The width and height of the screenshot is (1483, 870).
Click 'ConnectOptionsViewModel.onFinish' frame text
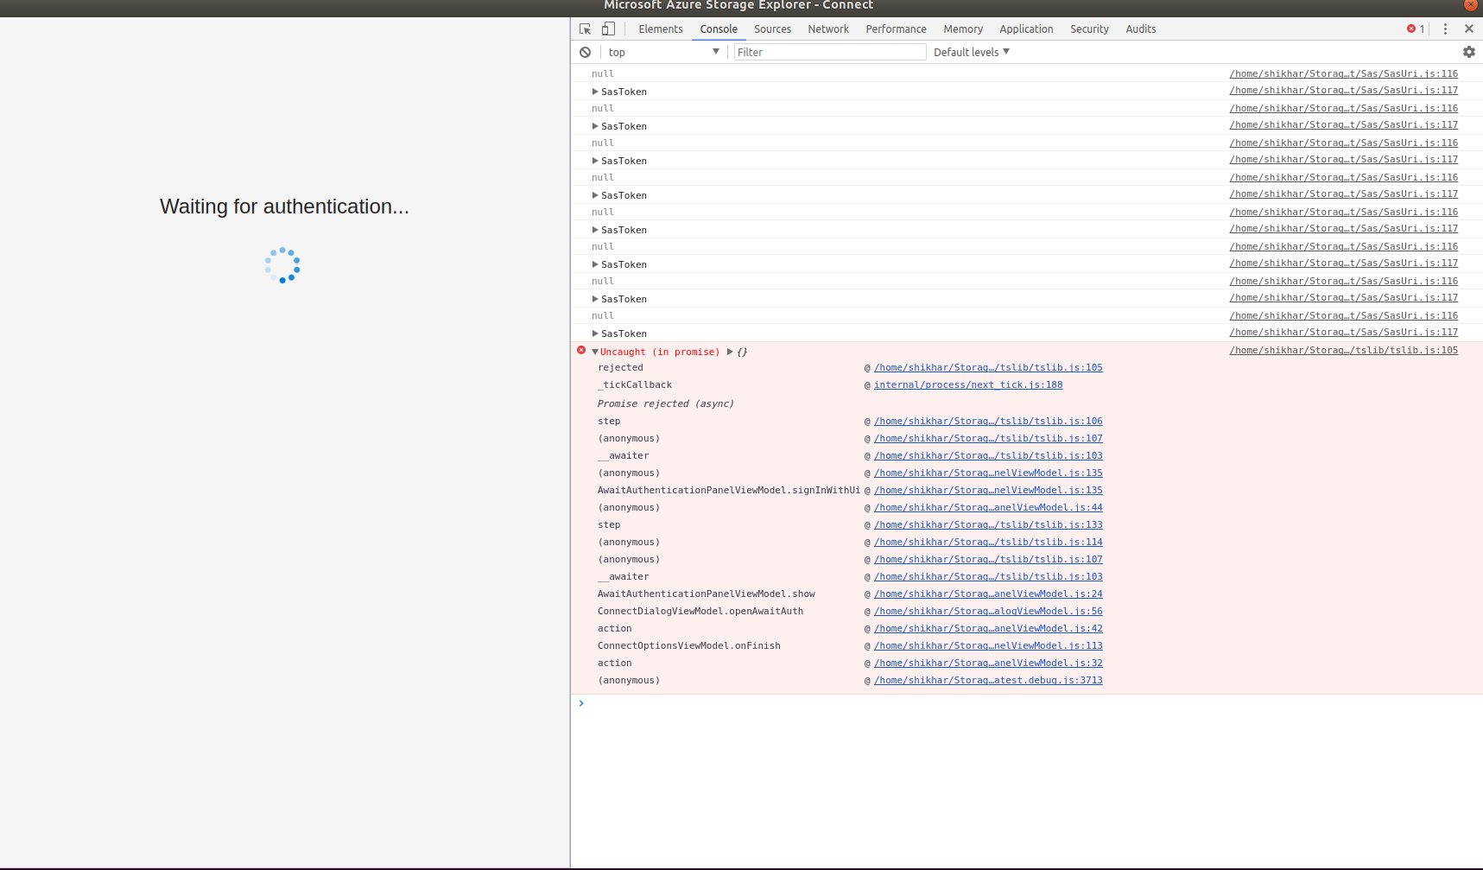tap(689, 645)
